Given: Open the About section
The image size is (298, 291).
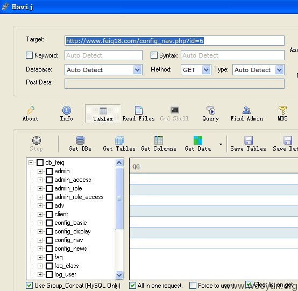Looking at the screenshot, I should (x=31, y=113).
